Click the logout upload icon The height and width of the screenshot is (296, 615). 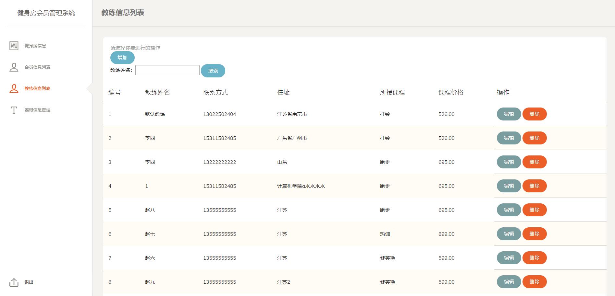pyautogui.click(x=14, y=282)
